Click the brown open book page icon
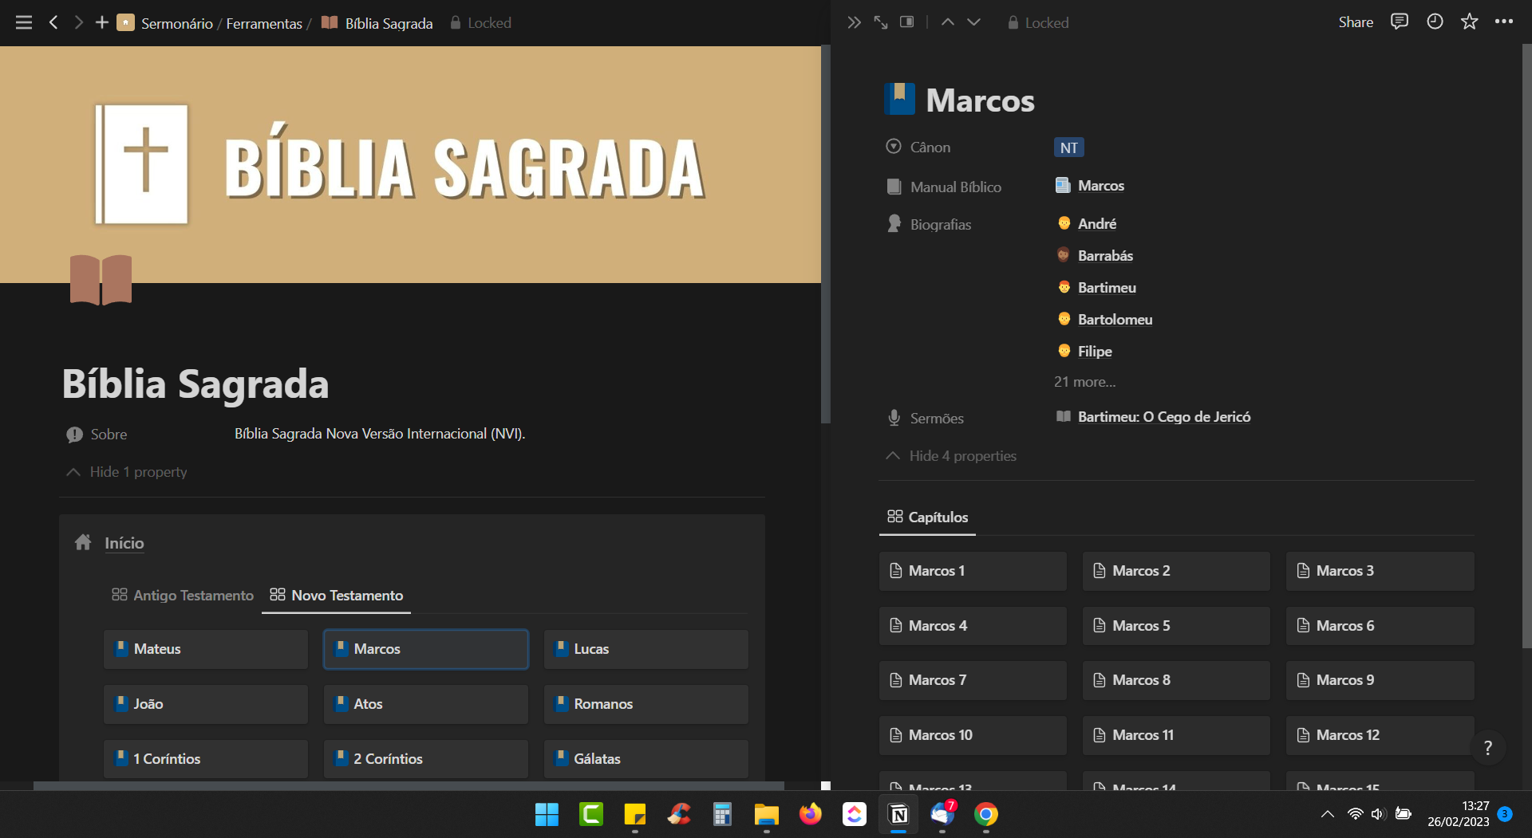The height and width of the screenshot is (838, 1532). point(101,279)
